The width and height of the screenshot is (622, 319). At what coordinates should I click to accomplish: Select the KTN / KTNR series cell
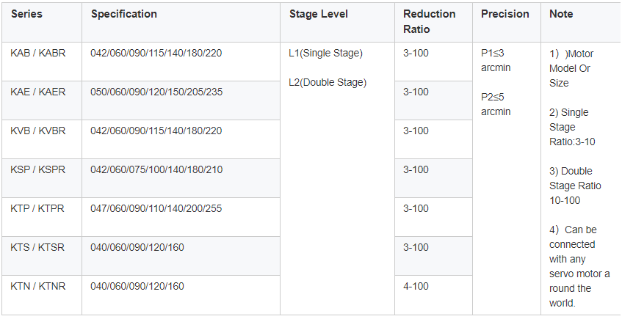coord(38,286)
